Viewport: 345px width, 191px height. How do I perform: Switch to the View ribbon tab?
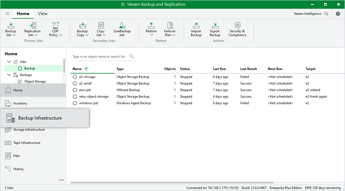(x=43, y=13)
